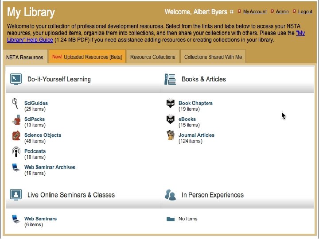Click the folder icon beside No Items

[171, 219]
